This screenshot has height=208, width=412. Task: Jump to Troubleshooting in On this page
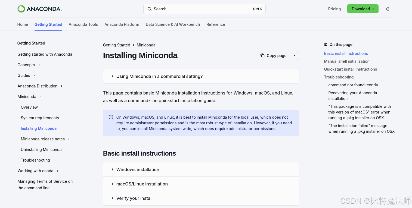[339, 77]
